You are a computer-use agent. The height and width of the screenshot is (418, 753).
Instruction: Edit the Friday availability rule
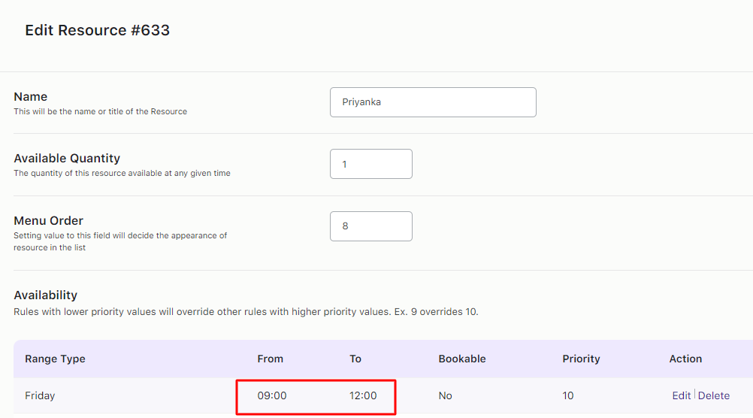pyautogui.click(x=681, y=395)
